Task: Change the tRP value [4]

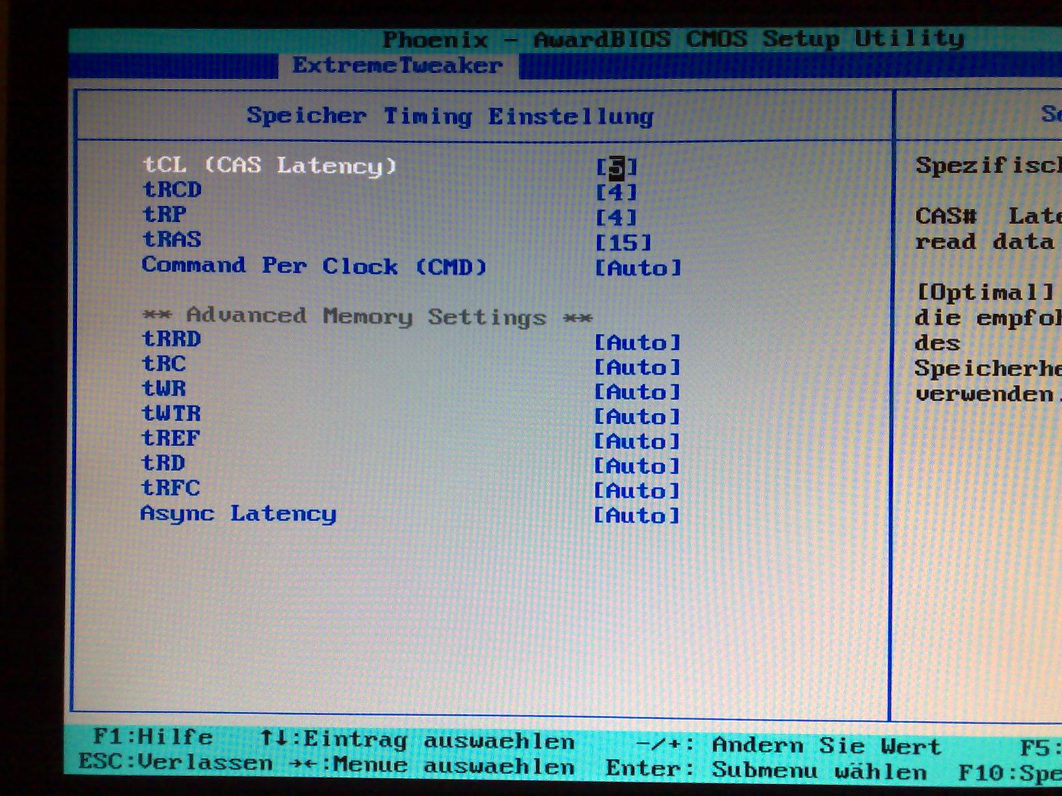Action: (616, 218)
